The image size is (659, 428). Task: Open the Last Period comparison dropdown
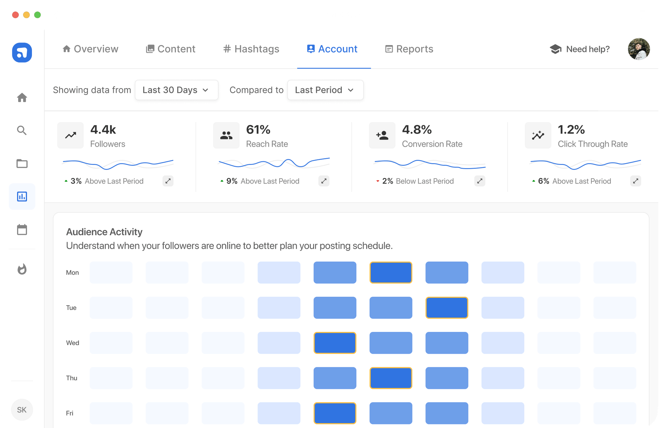pyautogui.click(x=325, y=90)
